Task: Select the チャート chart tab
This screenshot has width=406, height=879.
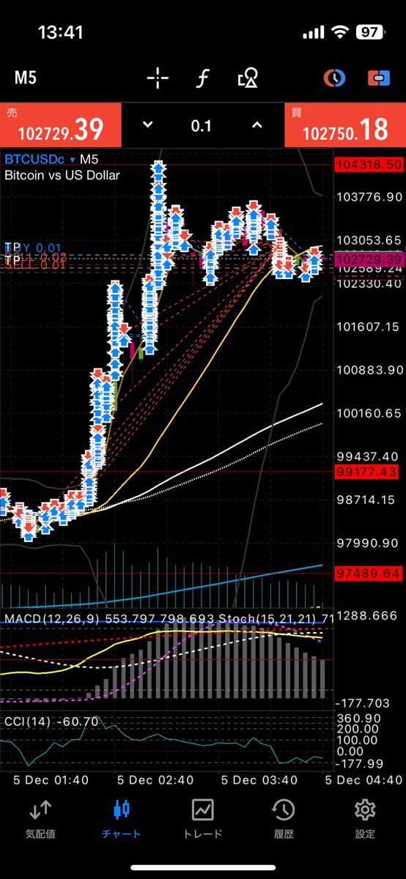Action: tap(122, 819)
